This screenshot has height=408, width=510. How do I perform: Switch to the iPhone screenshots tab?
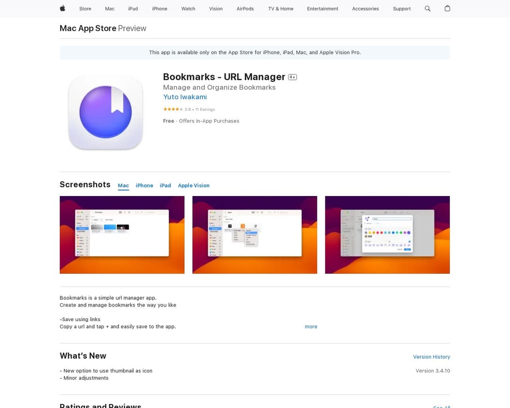click(144, 185)
